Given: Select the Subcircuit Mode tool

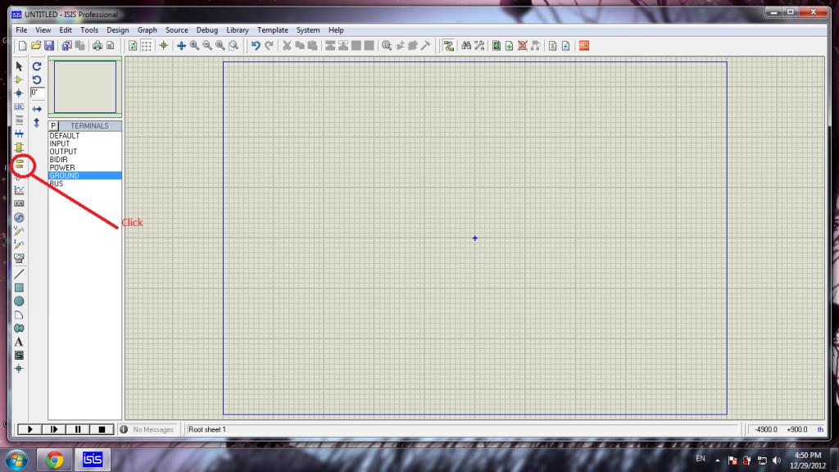Looking at the screenshot, I should [19, 147].
